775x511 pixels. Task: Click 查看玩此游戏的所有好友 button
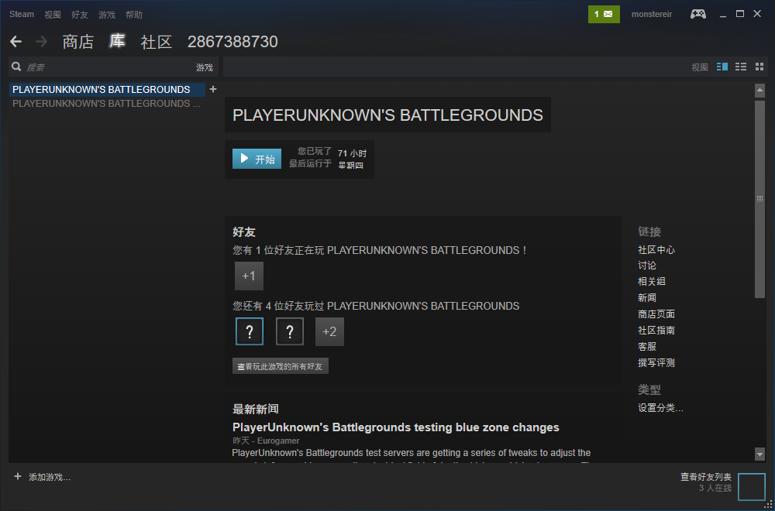point(281,366)
